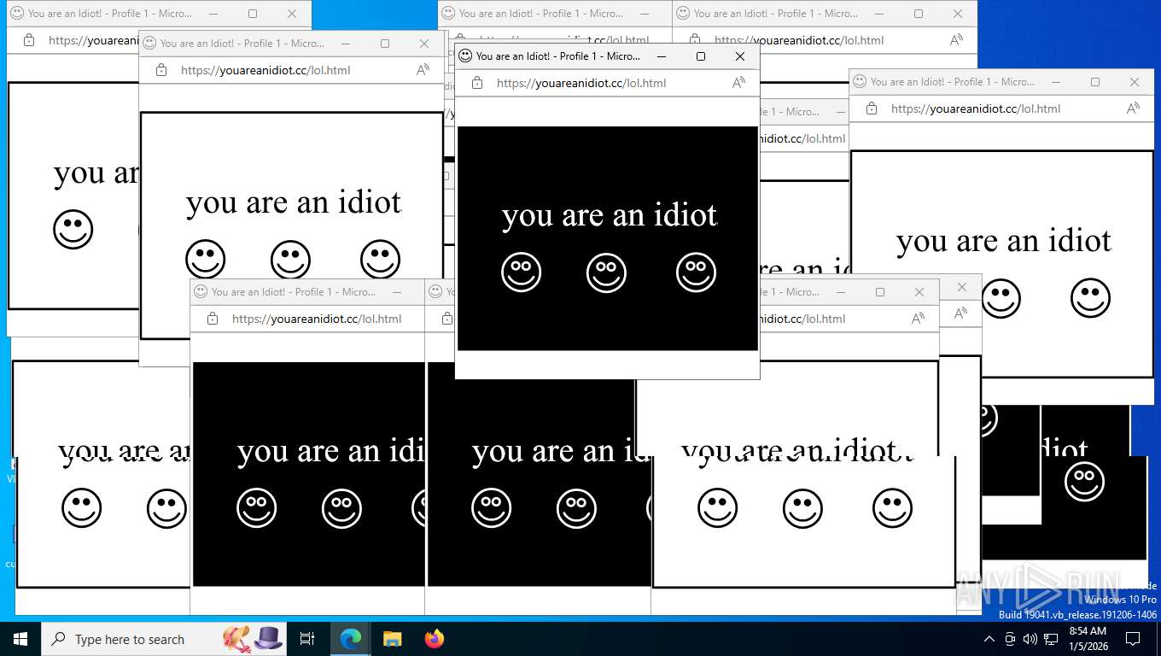Viewport: 1161px width, 656px height.
Task: Maximize the active front window
Action: 701,56
